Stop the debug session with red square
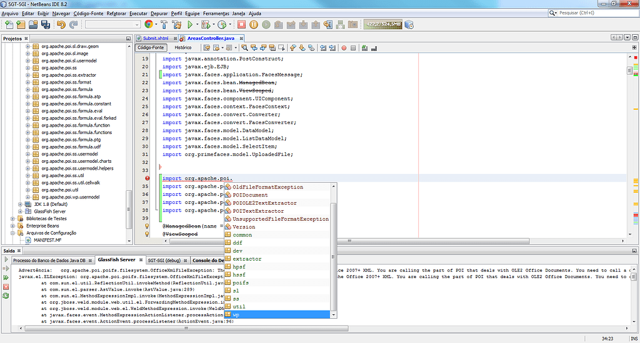 [x=241, y=25]
